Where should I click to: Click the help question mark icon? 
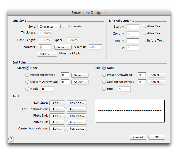[11, 139]
